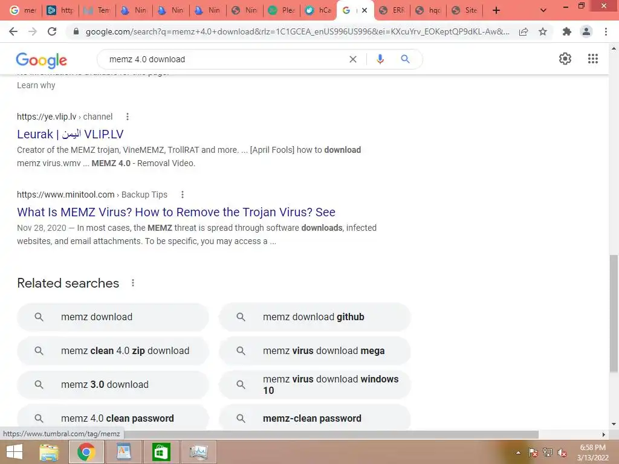Go to the Google homepage logo
The height and width of the screenshot is (464, 619).
click(x=42, y=60)
